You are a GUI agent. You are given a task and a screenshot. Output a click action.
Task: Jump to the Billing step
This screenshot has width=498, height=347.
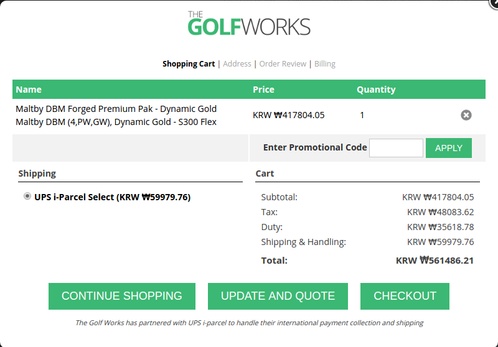(x=325, y=64)
